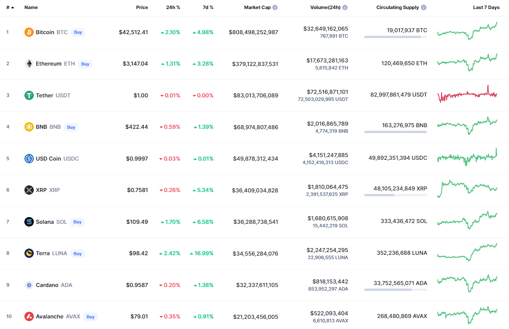Open Bitcoin 7-day price chart
This screenshot has width=509, height=329.
tap(467, 31)
